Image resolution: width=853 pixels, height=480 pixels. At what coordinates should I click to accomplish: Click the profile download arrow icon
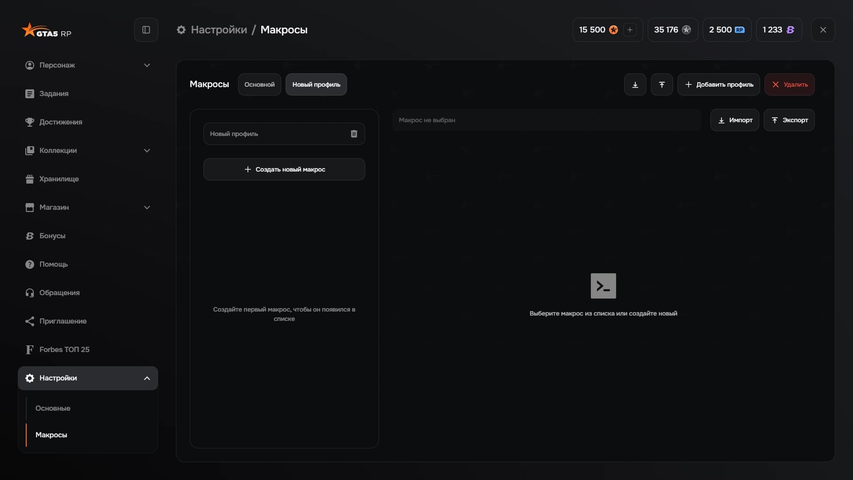pyautogui.click(x=635, y=84)
